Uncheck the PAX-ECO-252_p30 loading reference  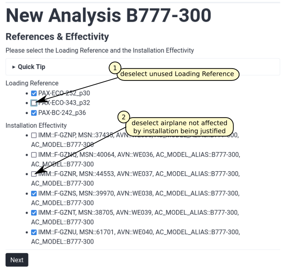[x=34, y=93]
